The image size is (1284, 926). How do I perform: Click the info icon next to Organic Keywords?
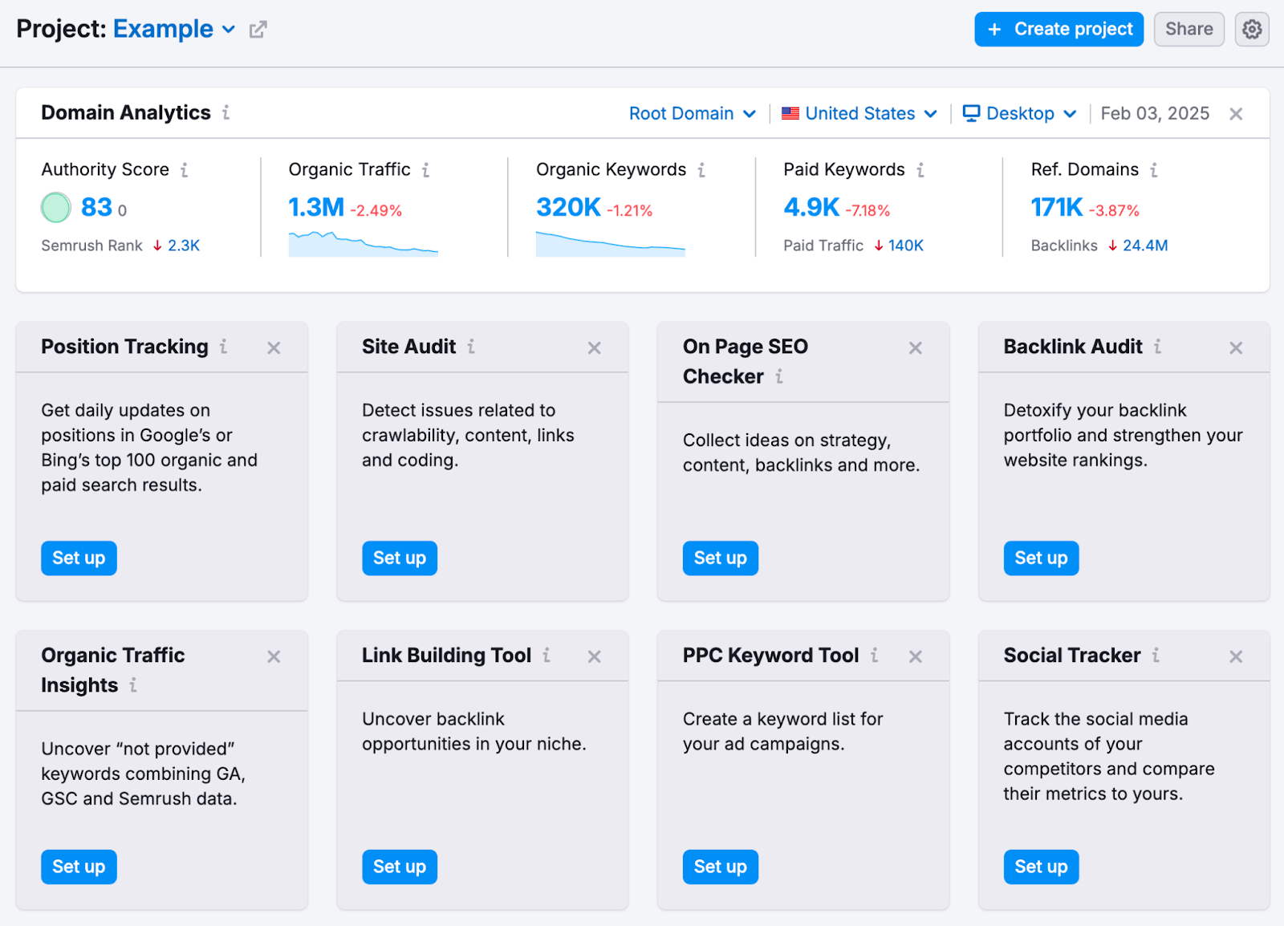701,169
